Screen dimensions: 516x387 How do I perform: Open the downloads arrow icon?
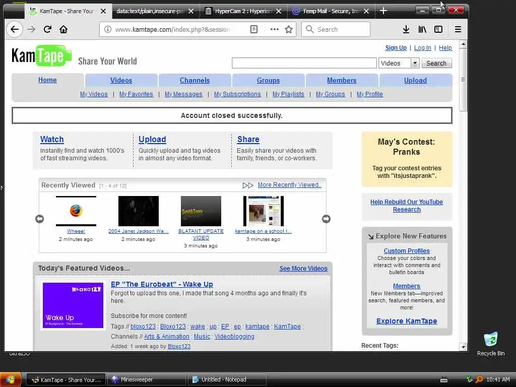click(406, 29)
